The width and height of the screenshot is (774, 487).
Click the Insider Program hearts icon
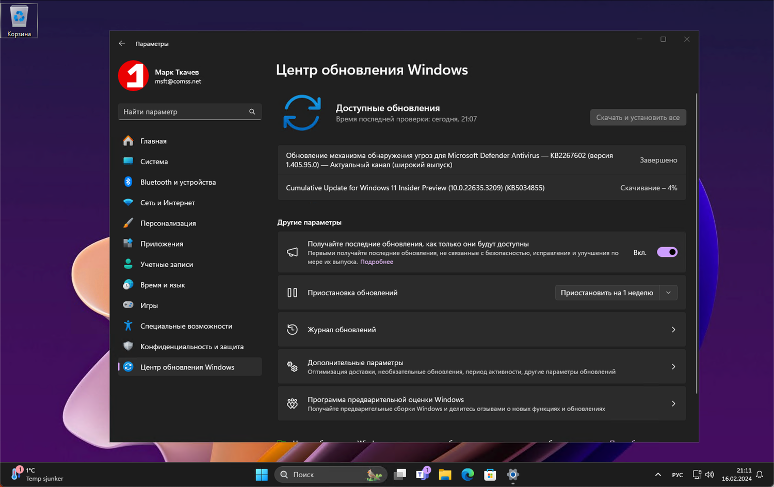tap(292, 404)
